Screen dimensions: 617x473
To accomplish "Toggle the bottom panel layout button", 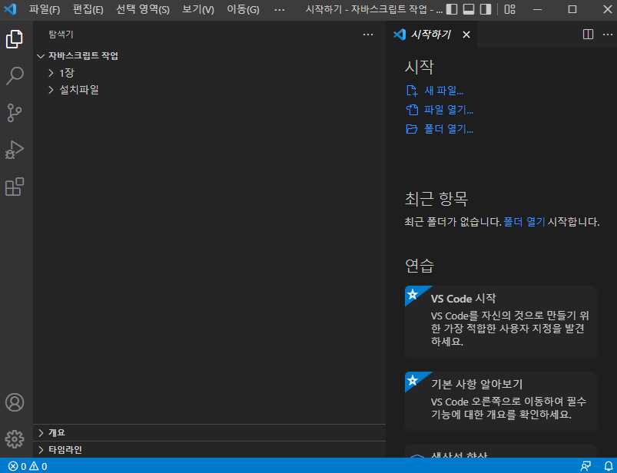I will click(x=469, y=9).
